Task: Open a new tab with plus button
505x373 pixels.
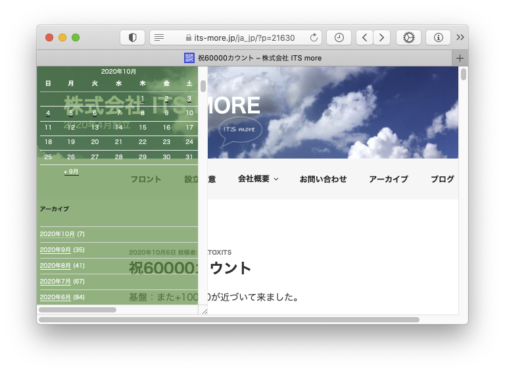Action: point(460,58)
